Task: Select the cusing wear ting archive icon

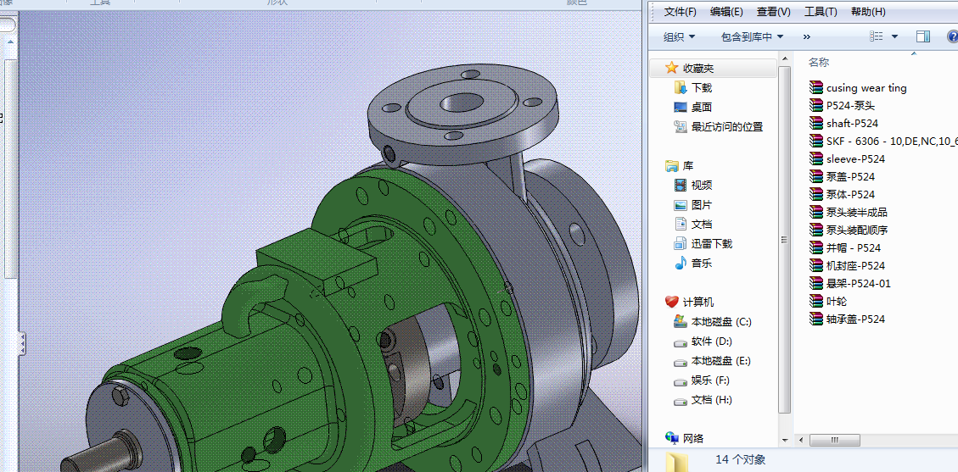Action: tap(816, 87)
